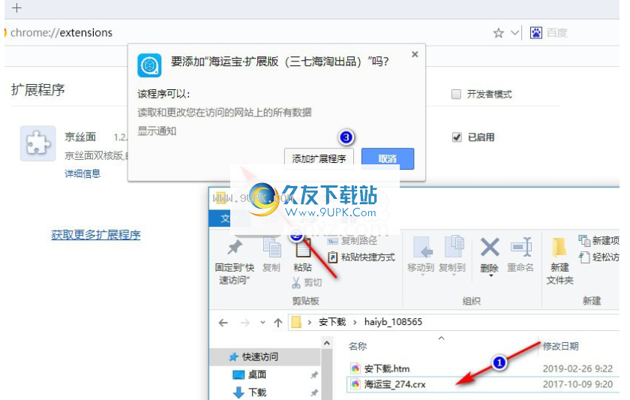This screenshot has height=400, width=630.
Task: Click the 添加扩展程序 button
Action: [319, 159]
